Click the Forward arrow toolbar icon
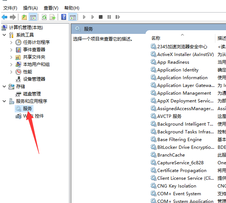The width and height of the screenshot is (226, 203). coord(13,17)
